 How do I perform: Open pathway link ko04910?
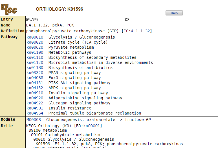pos(35,93)
